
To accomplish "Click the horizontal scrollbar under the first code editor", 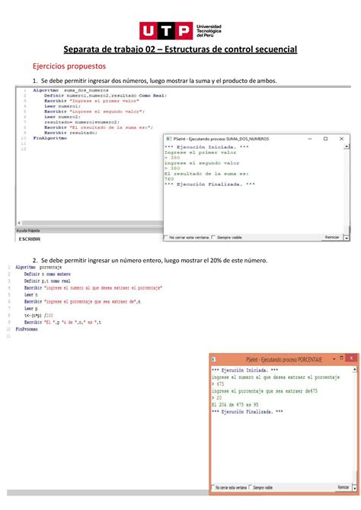I will coord(93,223).
